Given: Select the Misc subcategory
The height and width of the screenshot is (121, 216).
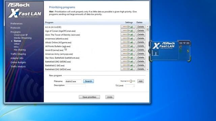Looking at the screenshot, I should [16, 47].
